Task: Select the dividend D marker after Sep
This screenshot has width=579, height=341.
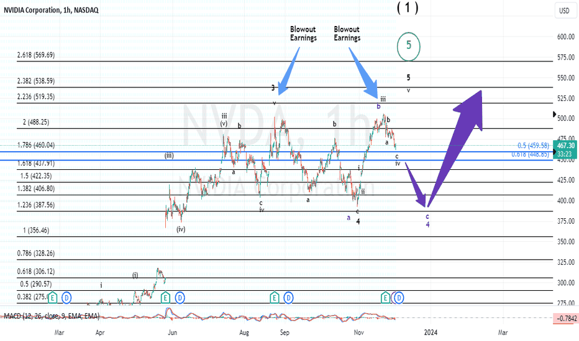Action: click(x=288, y=297)
